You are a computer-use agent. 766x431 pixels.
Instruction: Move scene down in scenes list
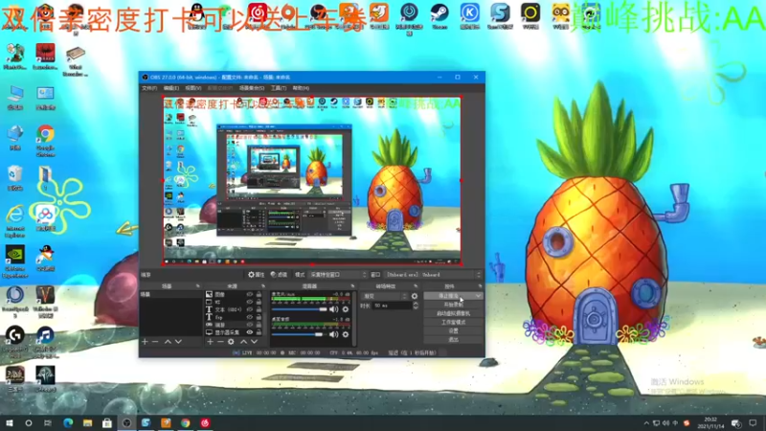click(178, 342)
